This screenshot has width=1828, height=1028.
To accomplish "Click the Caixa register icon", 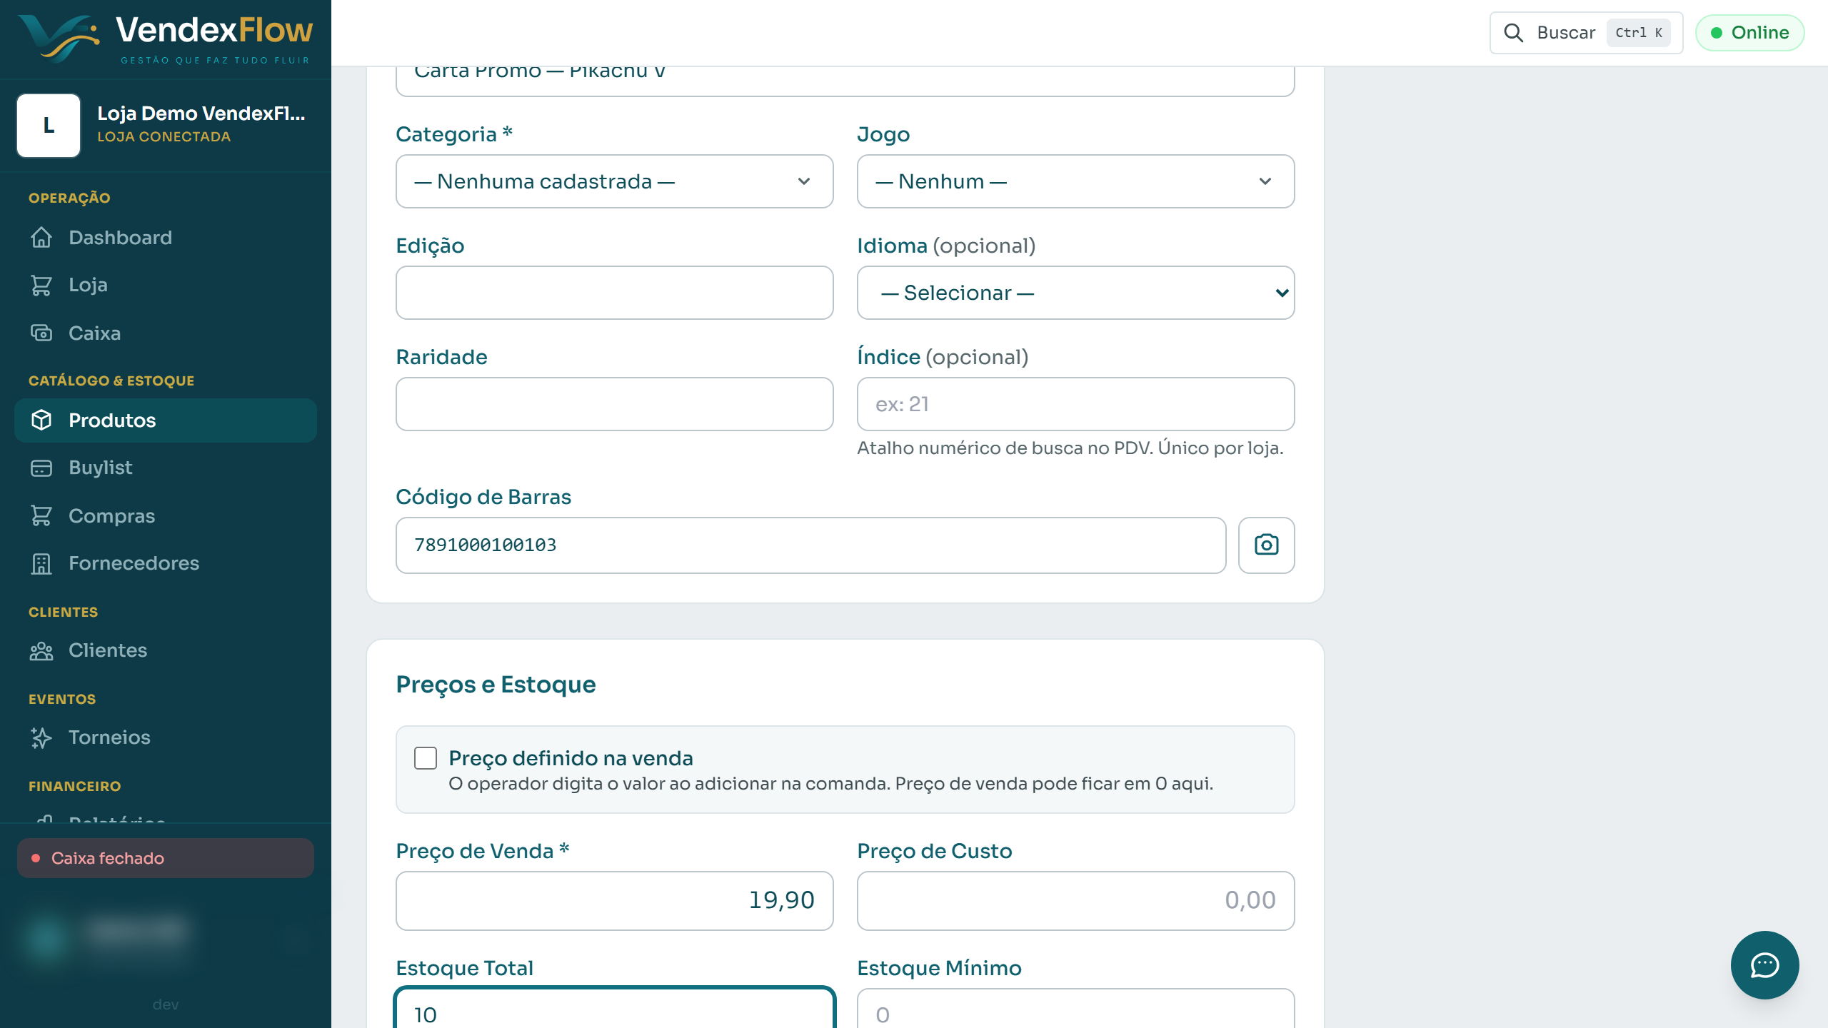I will (x=41, y=333).
